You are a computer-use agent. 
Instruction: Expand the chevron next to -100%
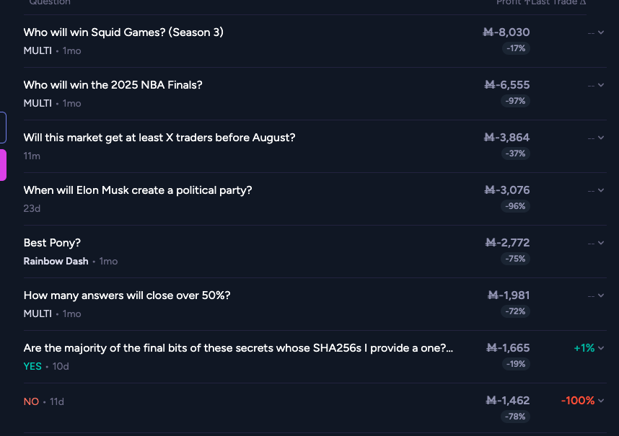pos(601,401)
